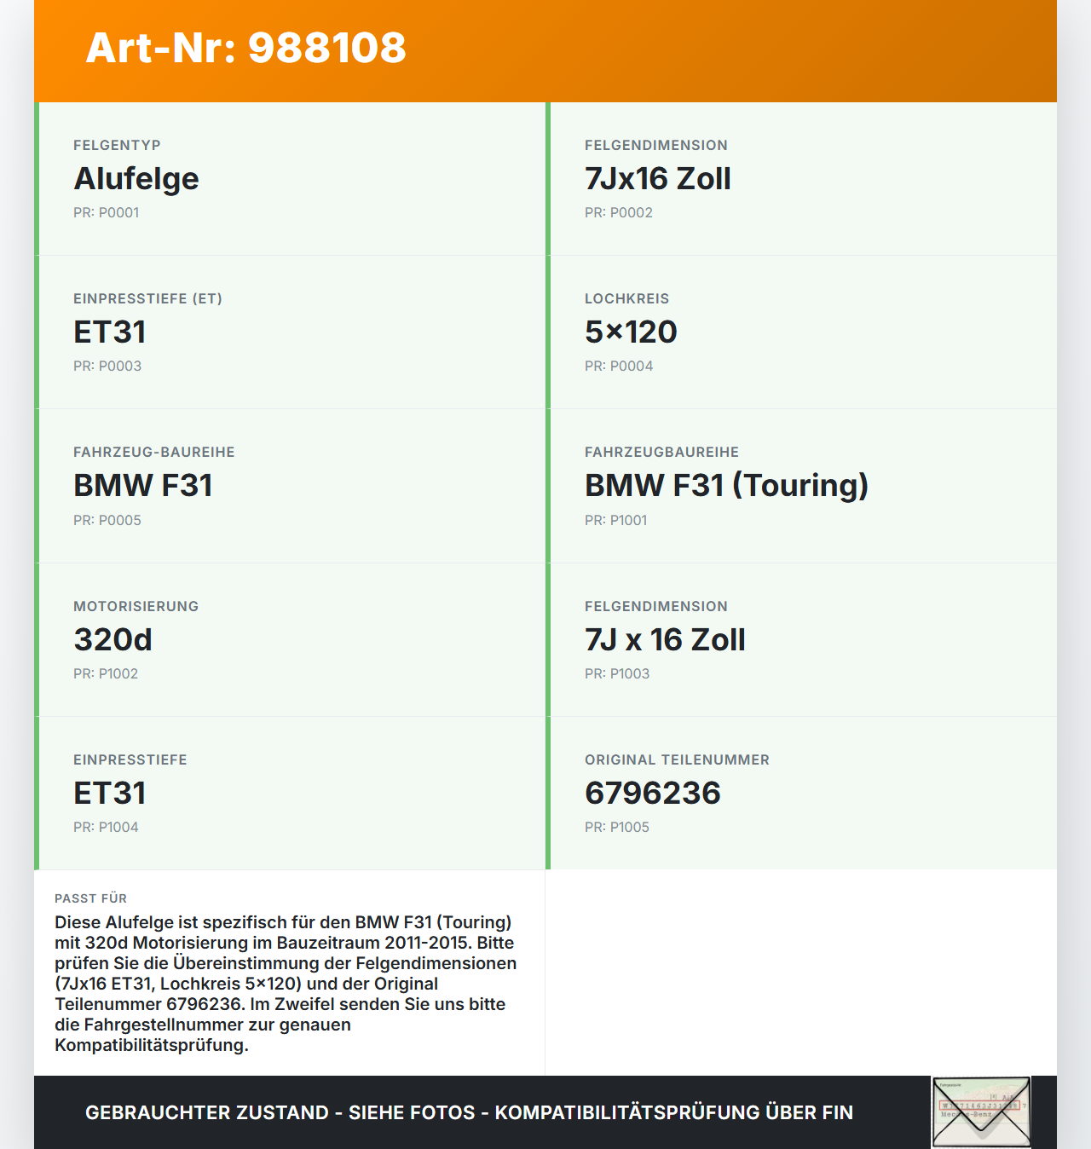Click the Fahrzeug-Baureihe label above BMW F31
The height and width of the screenshot is (1149, 1091).
(154, 453)
